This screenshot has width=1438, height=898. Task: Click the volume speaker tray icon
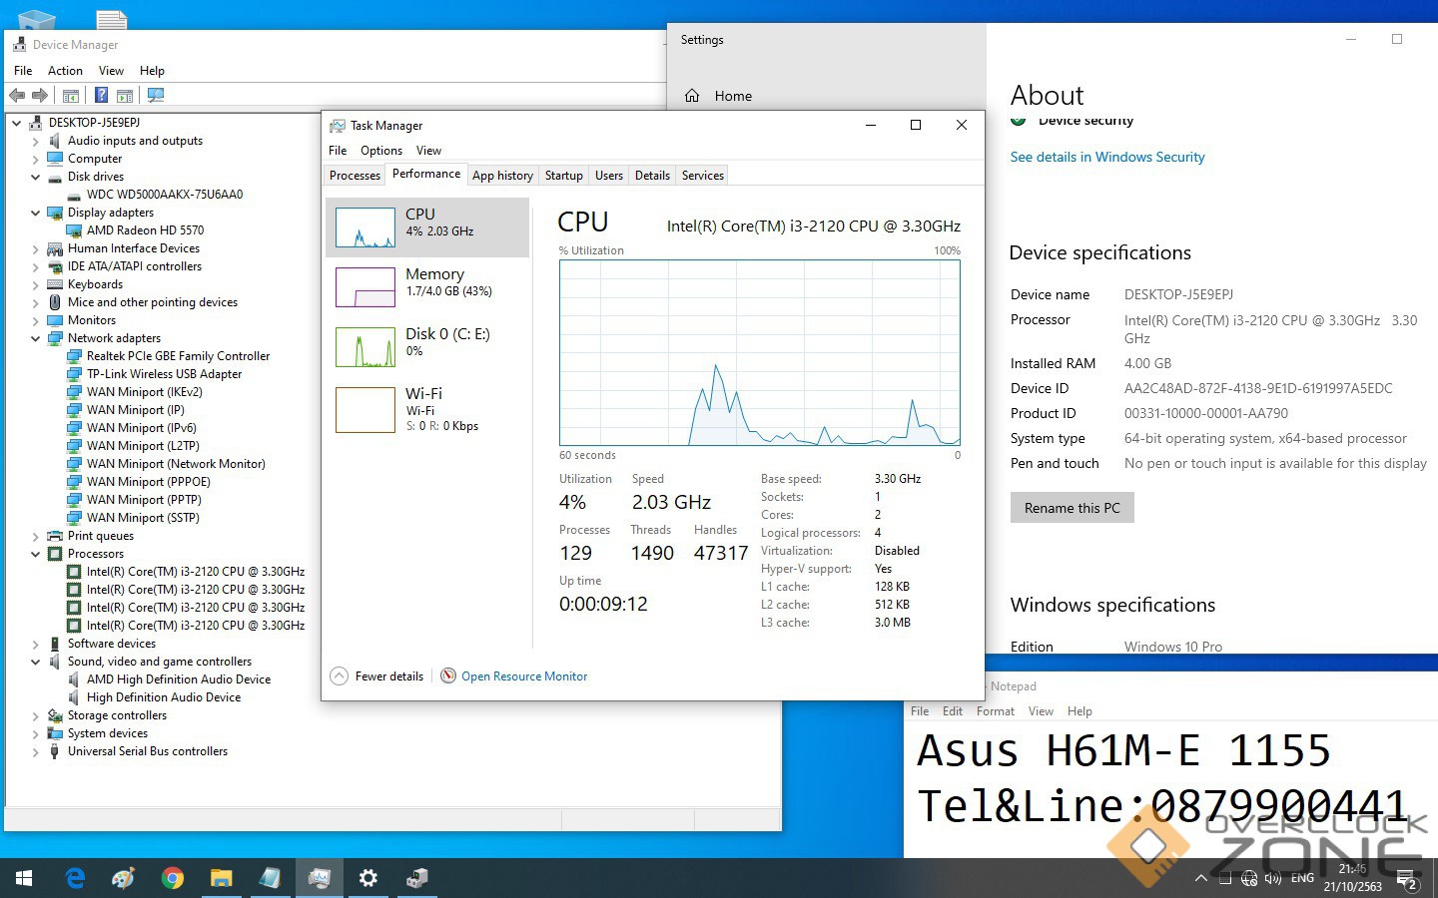coord(1272,879)
